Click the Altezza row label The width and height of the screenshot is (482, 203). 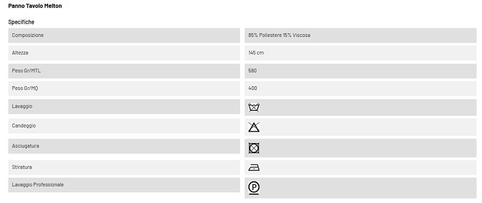tap(20, 53)
